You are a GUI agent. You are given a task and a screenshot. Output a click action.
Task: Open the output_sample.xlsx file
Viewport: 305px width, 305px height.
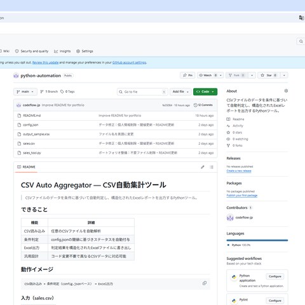(x=36, y=134)
